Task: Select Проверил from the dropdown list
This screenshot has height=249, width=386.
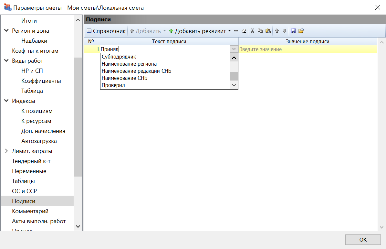Action: (113, 85)
